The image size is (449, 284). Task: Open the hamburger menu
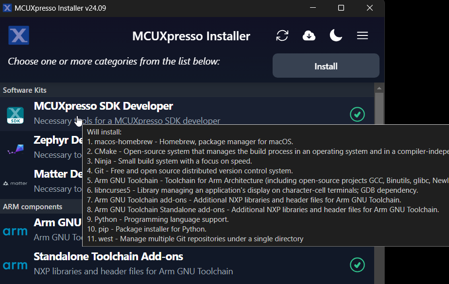363,35
